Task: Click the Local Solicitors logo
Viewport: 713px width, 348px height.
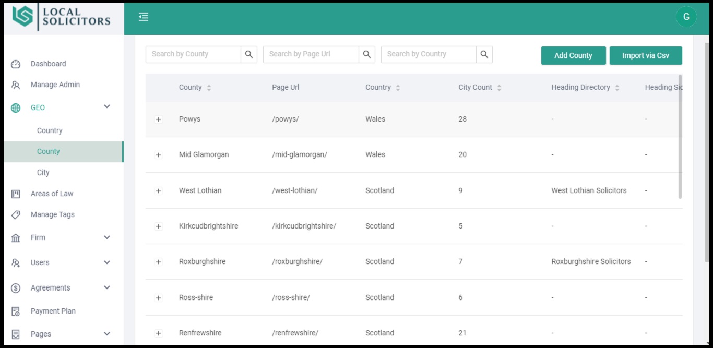Action: pyautogui.click(x=62, y=16)
